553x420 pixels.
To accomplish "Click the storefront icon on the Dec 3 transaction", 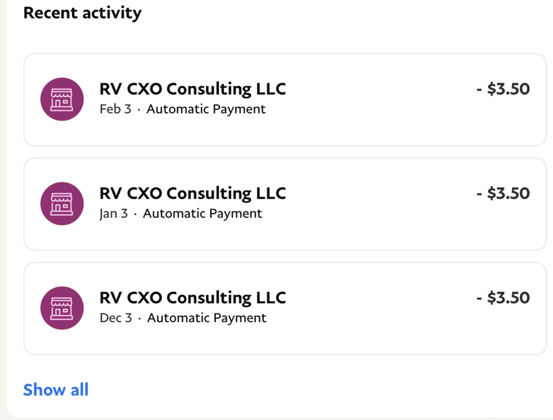I will tap(62, 308).
